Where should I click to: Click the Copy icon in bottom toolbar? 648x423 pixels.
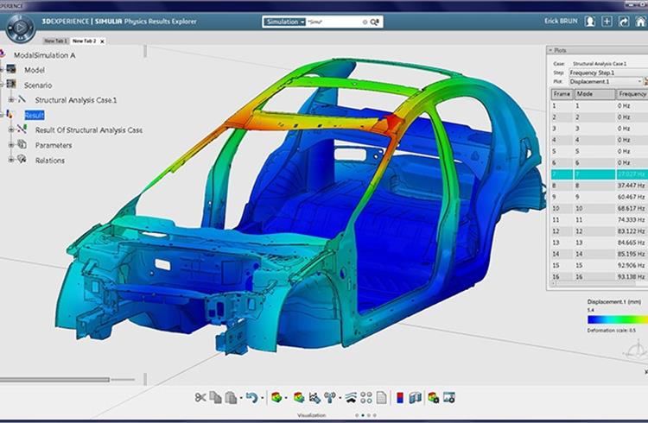215,397
